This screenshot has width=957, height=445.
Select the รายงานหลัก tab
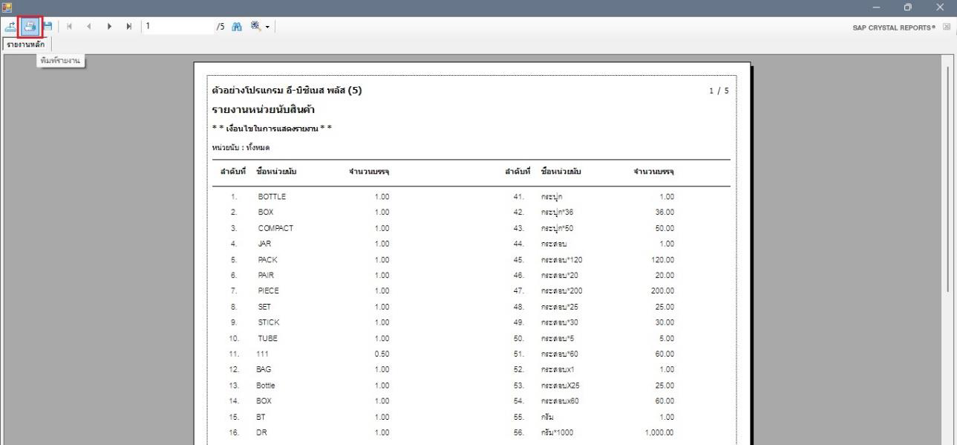coord(26,45)
